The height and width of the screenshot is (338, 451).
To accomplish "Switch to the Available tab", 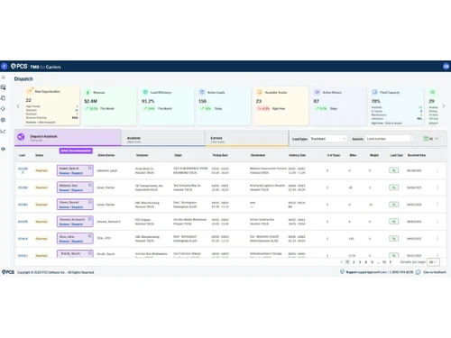I will (163, 139).
